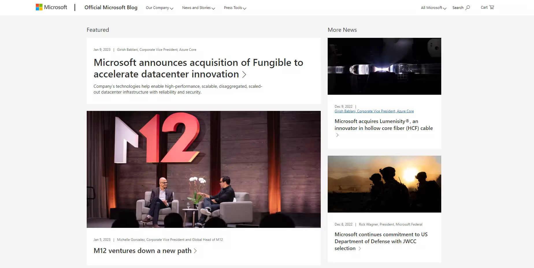The image size is (534, 268).
Task: Click the arrow under Lumenisity headline
Action: (337, 135)
